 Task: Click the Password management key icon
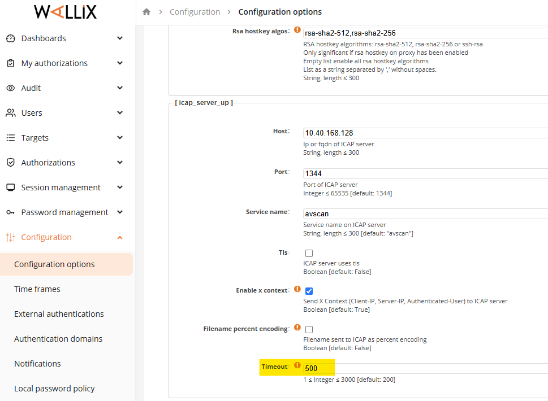point(11,212)
